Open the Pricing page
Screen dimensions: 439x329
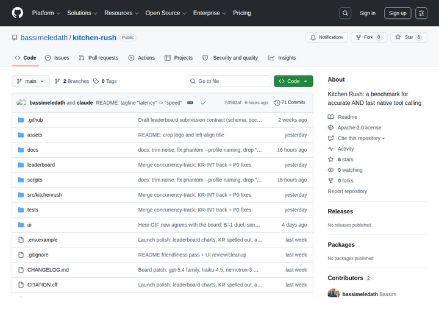242,13
